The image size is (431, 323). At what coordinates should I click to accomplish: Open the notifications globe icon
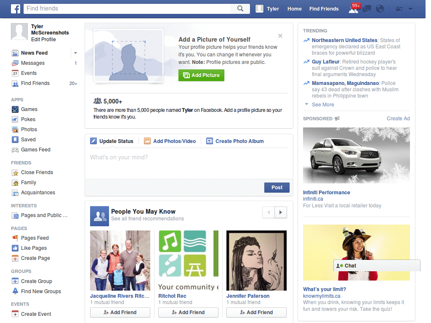(380, 9)
